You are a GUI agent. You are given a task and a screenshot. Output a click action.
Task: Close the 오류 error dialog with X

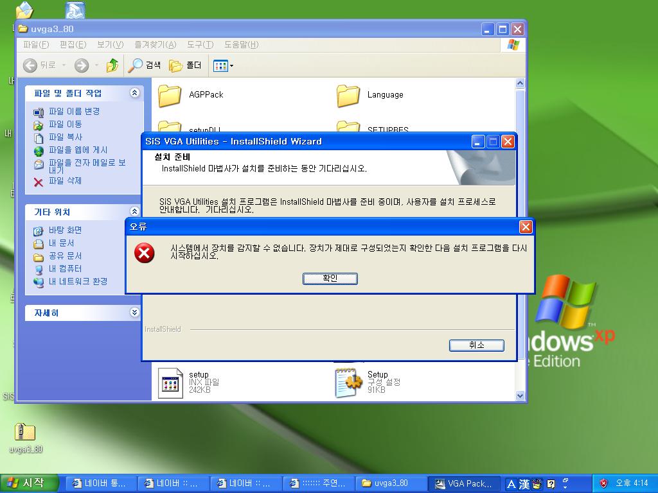(x=526, y=227)
